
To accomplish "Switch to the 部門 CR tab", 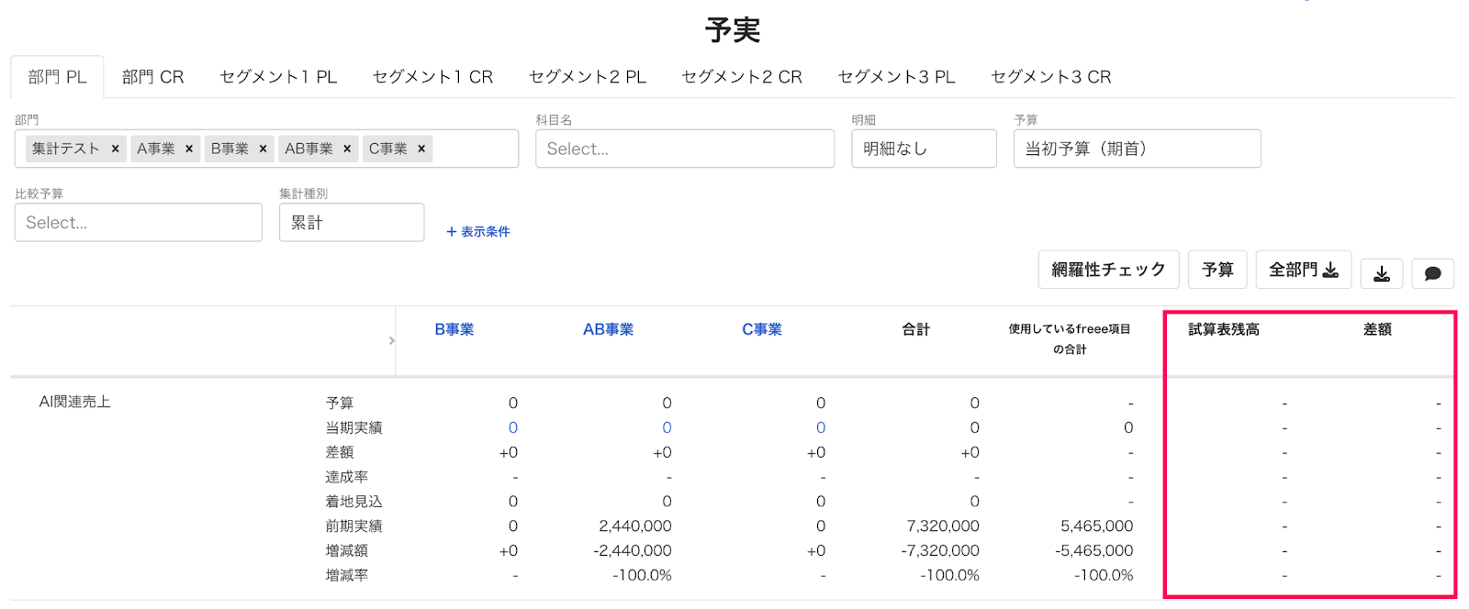I will pos(152,77).
